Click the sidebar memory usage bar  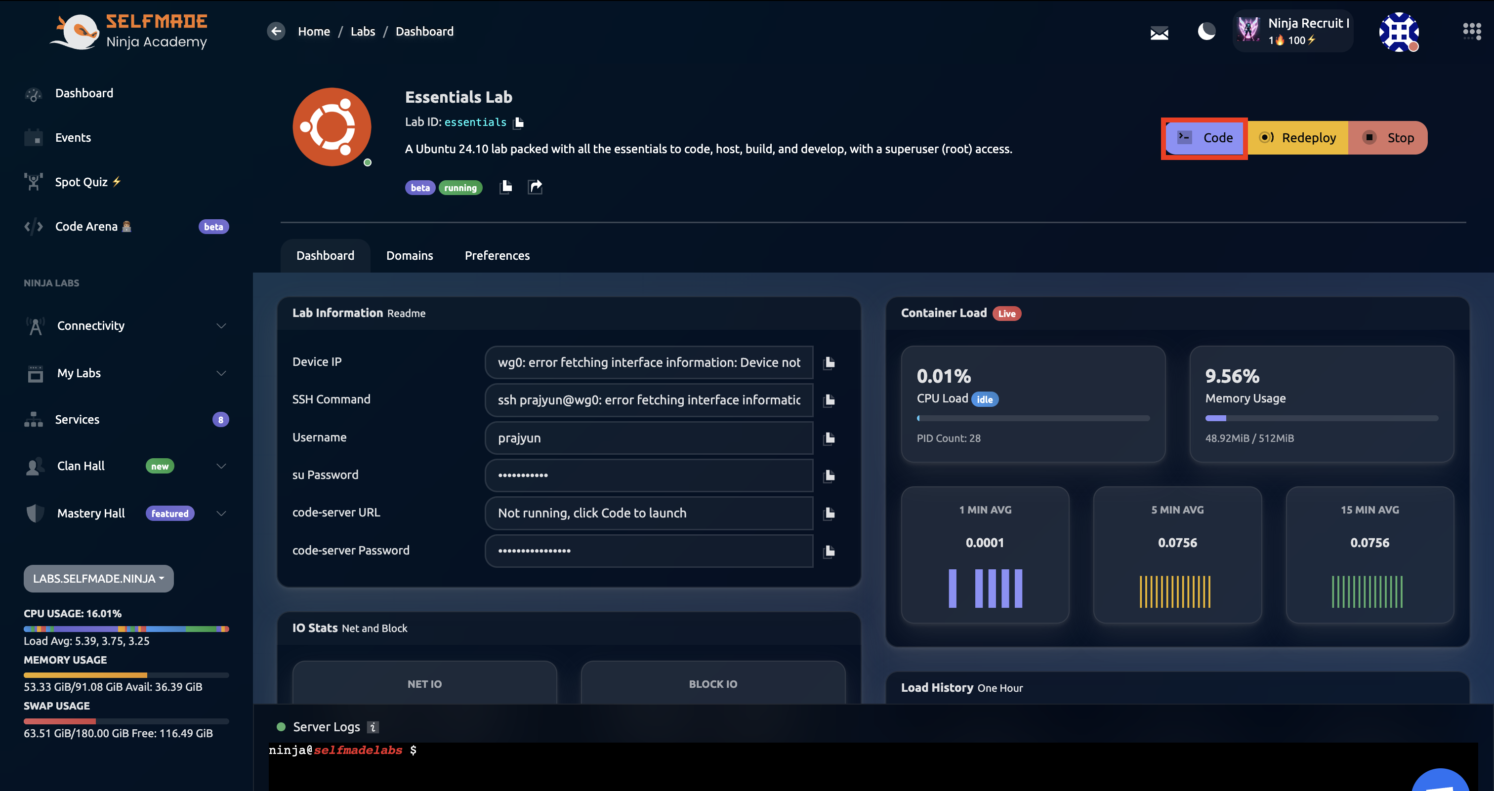point(126,675)
